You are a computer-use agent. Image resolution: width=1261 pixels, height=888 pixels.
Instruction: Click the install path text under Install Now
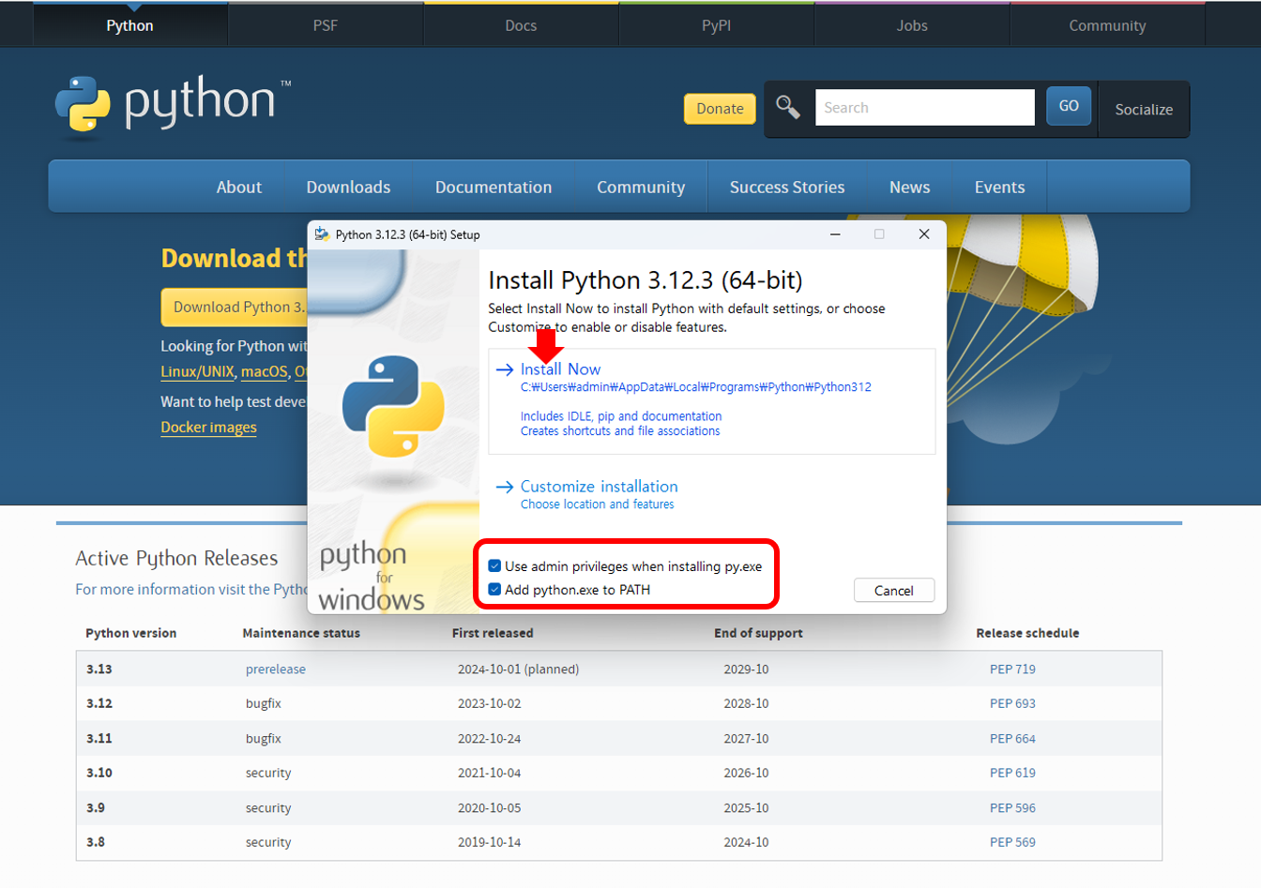[696, 386]
